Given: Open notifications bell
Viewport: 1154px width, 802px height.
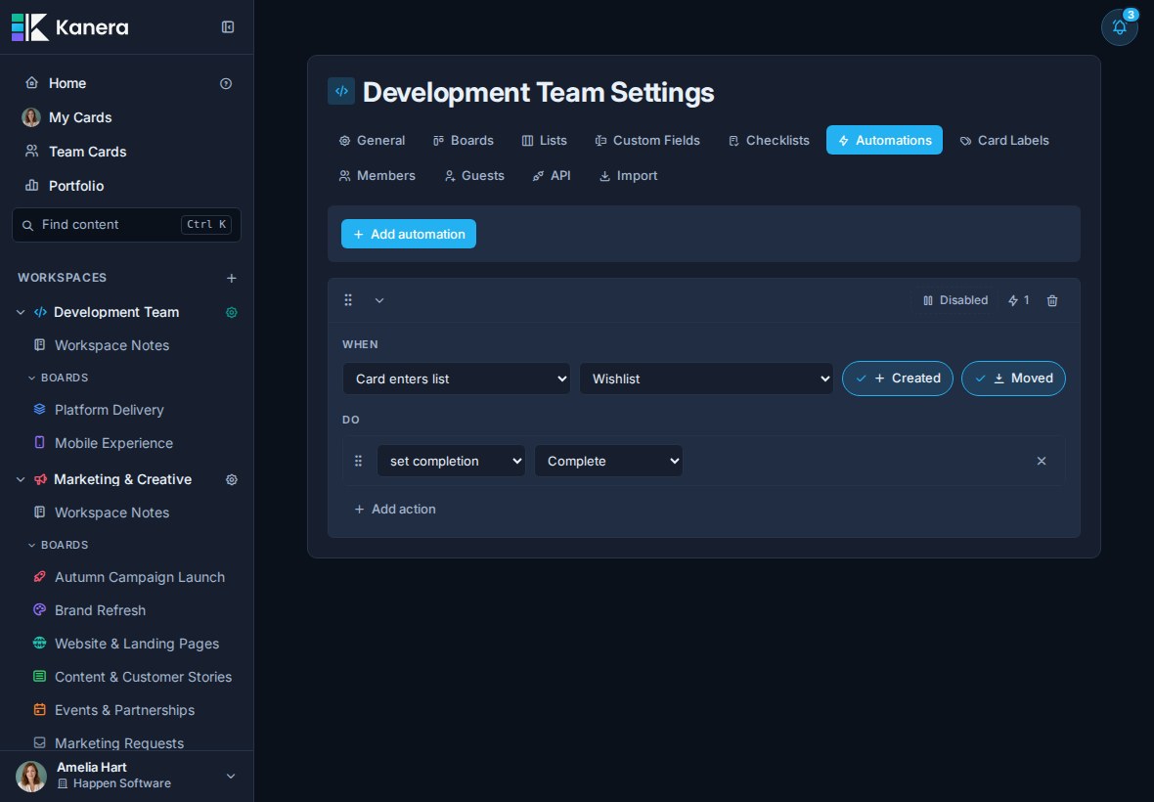Looking at the screenshot, I should (1120, 27).
